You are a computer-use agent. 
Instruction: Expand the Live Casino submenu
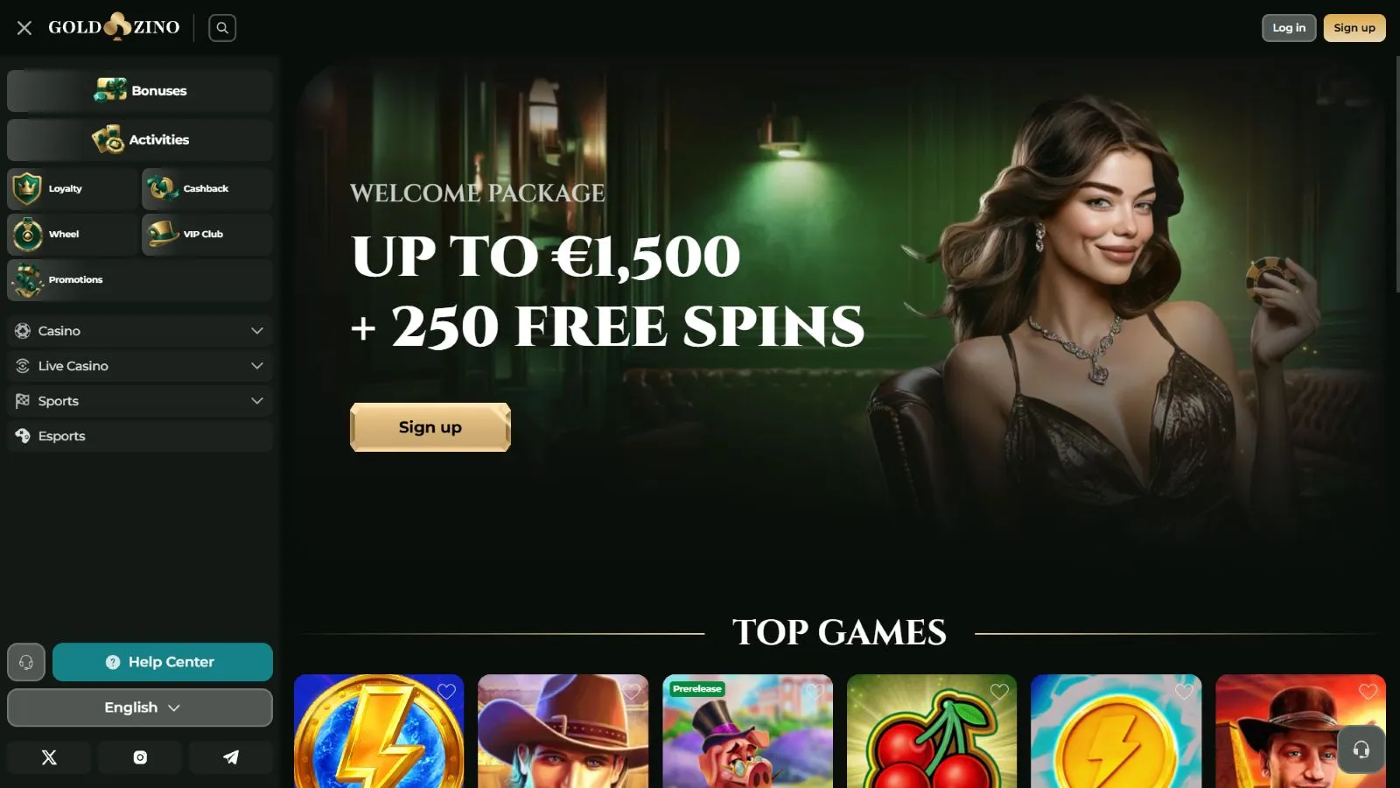tap(140, 366)
